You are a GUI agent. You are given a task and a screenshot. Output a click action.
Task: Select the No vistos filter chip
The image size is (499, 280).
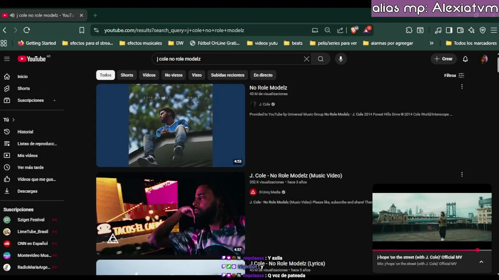pyautogui.click(x=173, y=75)
